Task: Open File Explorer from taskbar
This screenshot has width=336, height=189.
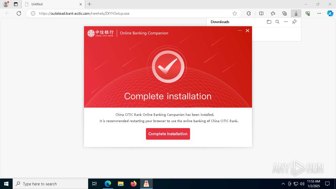Action: pos(121,184)
